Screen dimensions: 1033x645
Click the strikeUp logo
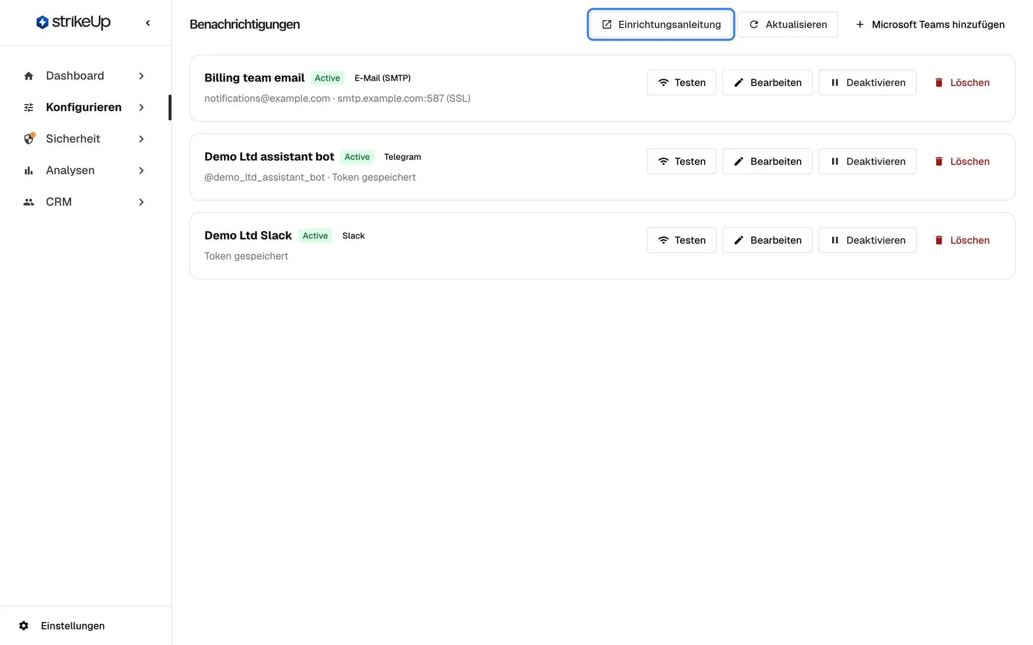(x=73, y=22)
